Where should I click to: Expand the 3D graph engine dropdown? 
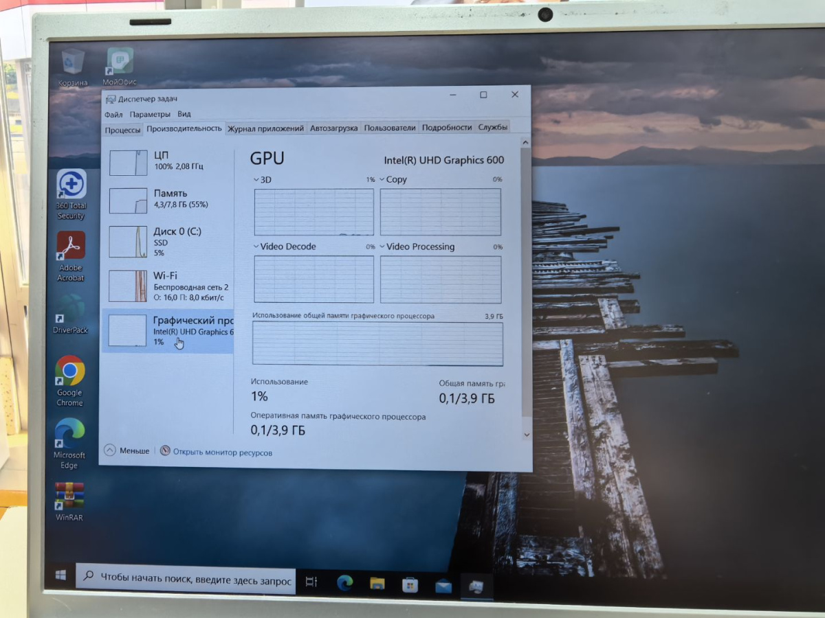(262, 179)
